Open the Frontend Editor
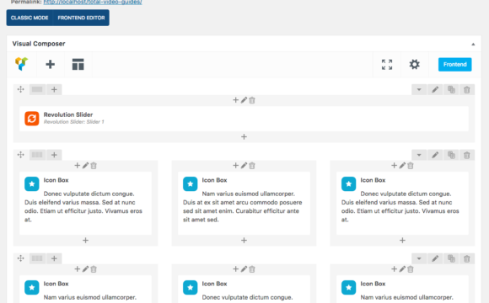Image resolution: width=489 pixels, height=303 pixels. click(81, 18)
